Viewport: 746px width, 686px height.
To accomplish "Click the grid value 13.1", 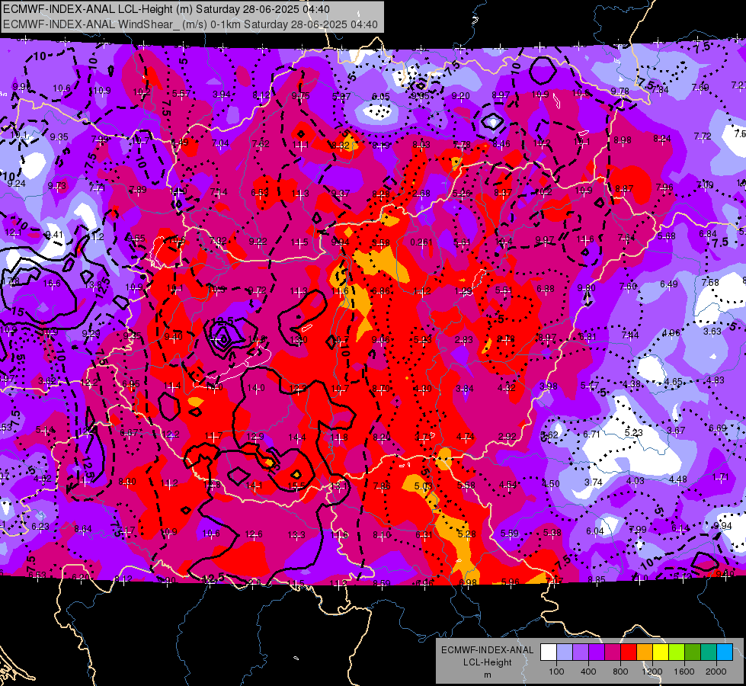I will tap(339, 486).
